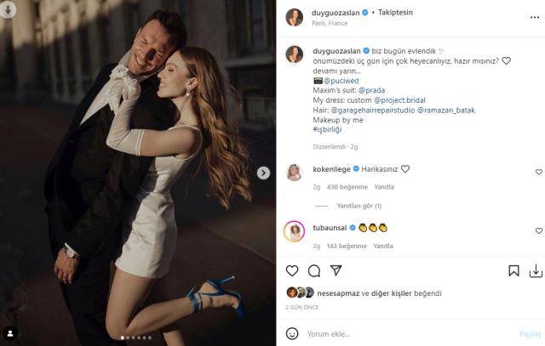Open the @project.bridal profile link

click(x=399, y=100)
